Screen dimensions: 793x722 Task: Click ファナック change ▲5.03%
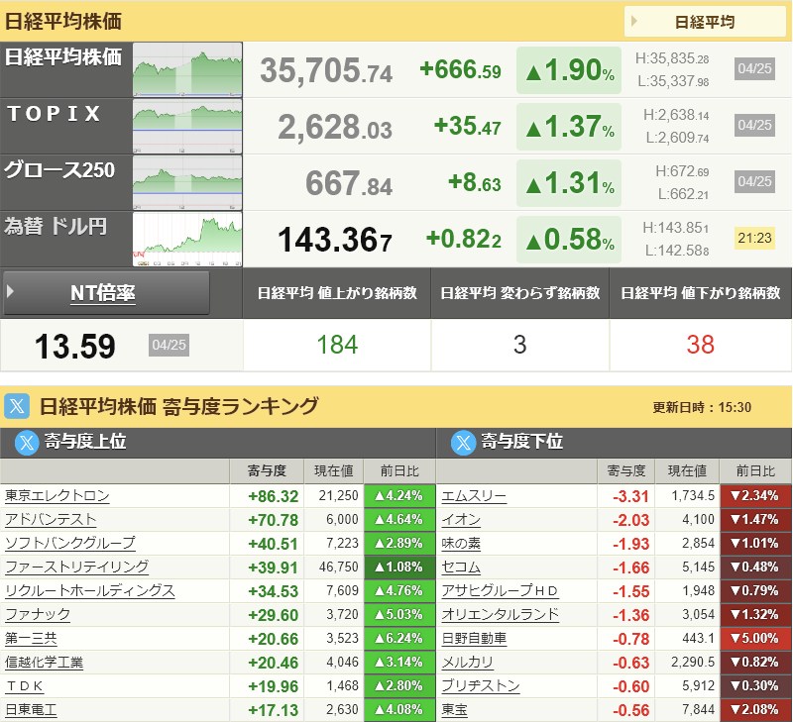click(x=399, y=614)
